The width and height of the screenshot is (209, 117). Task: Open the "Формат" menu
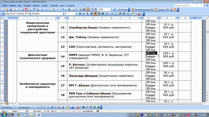36,6
